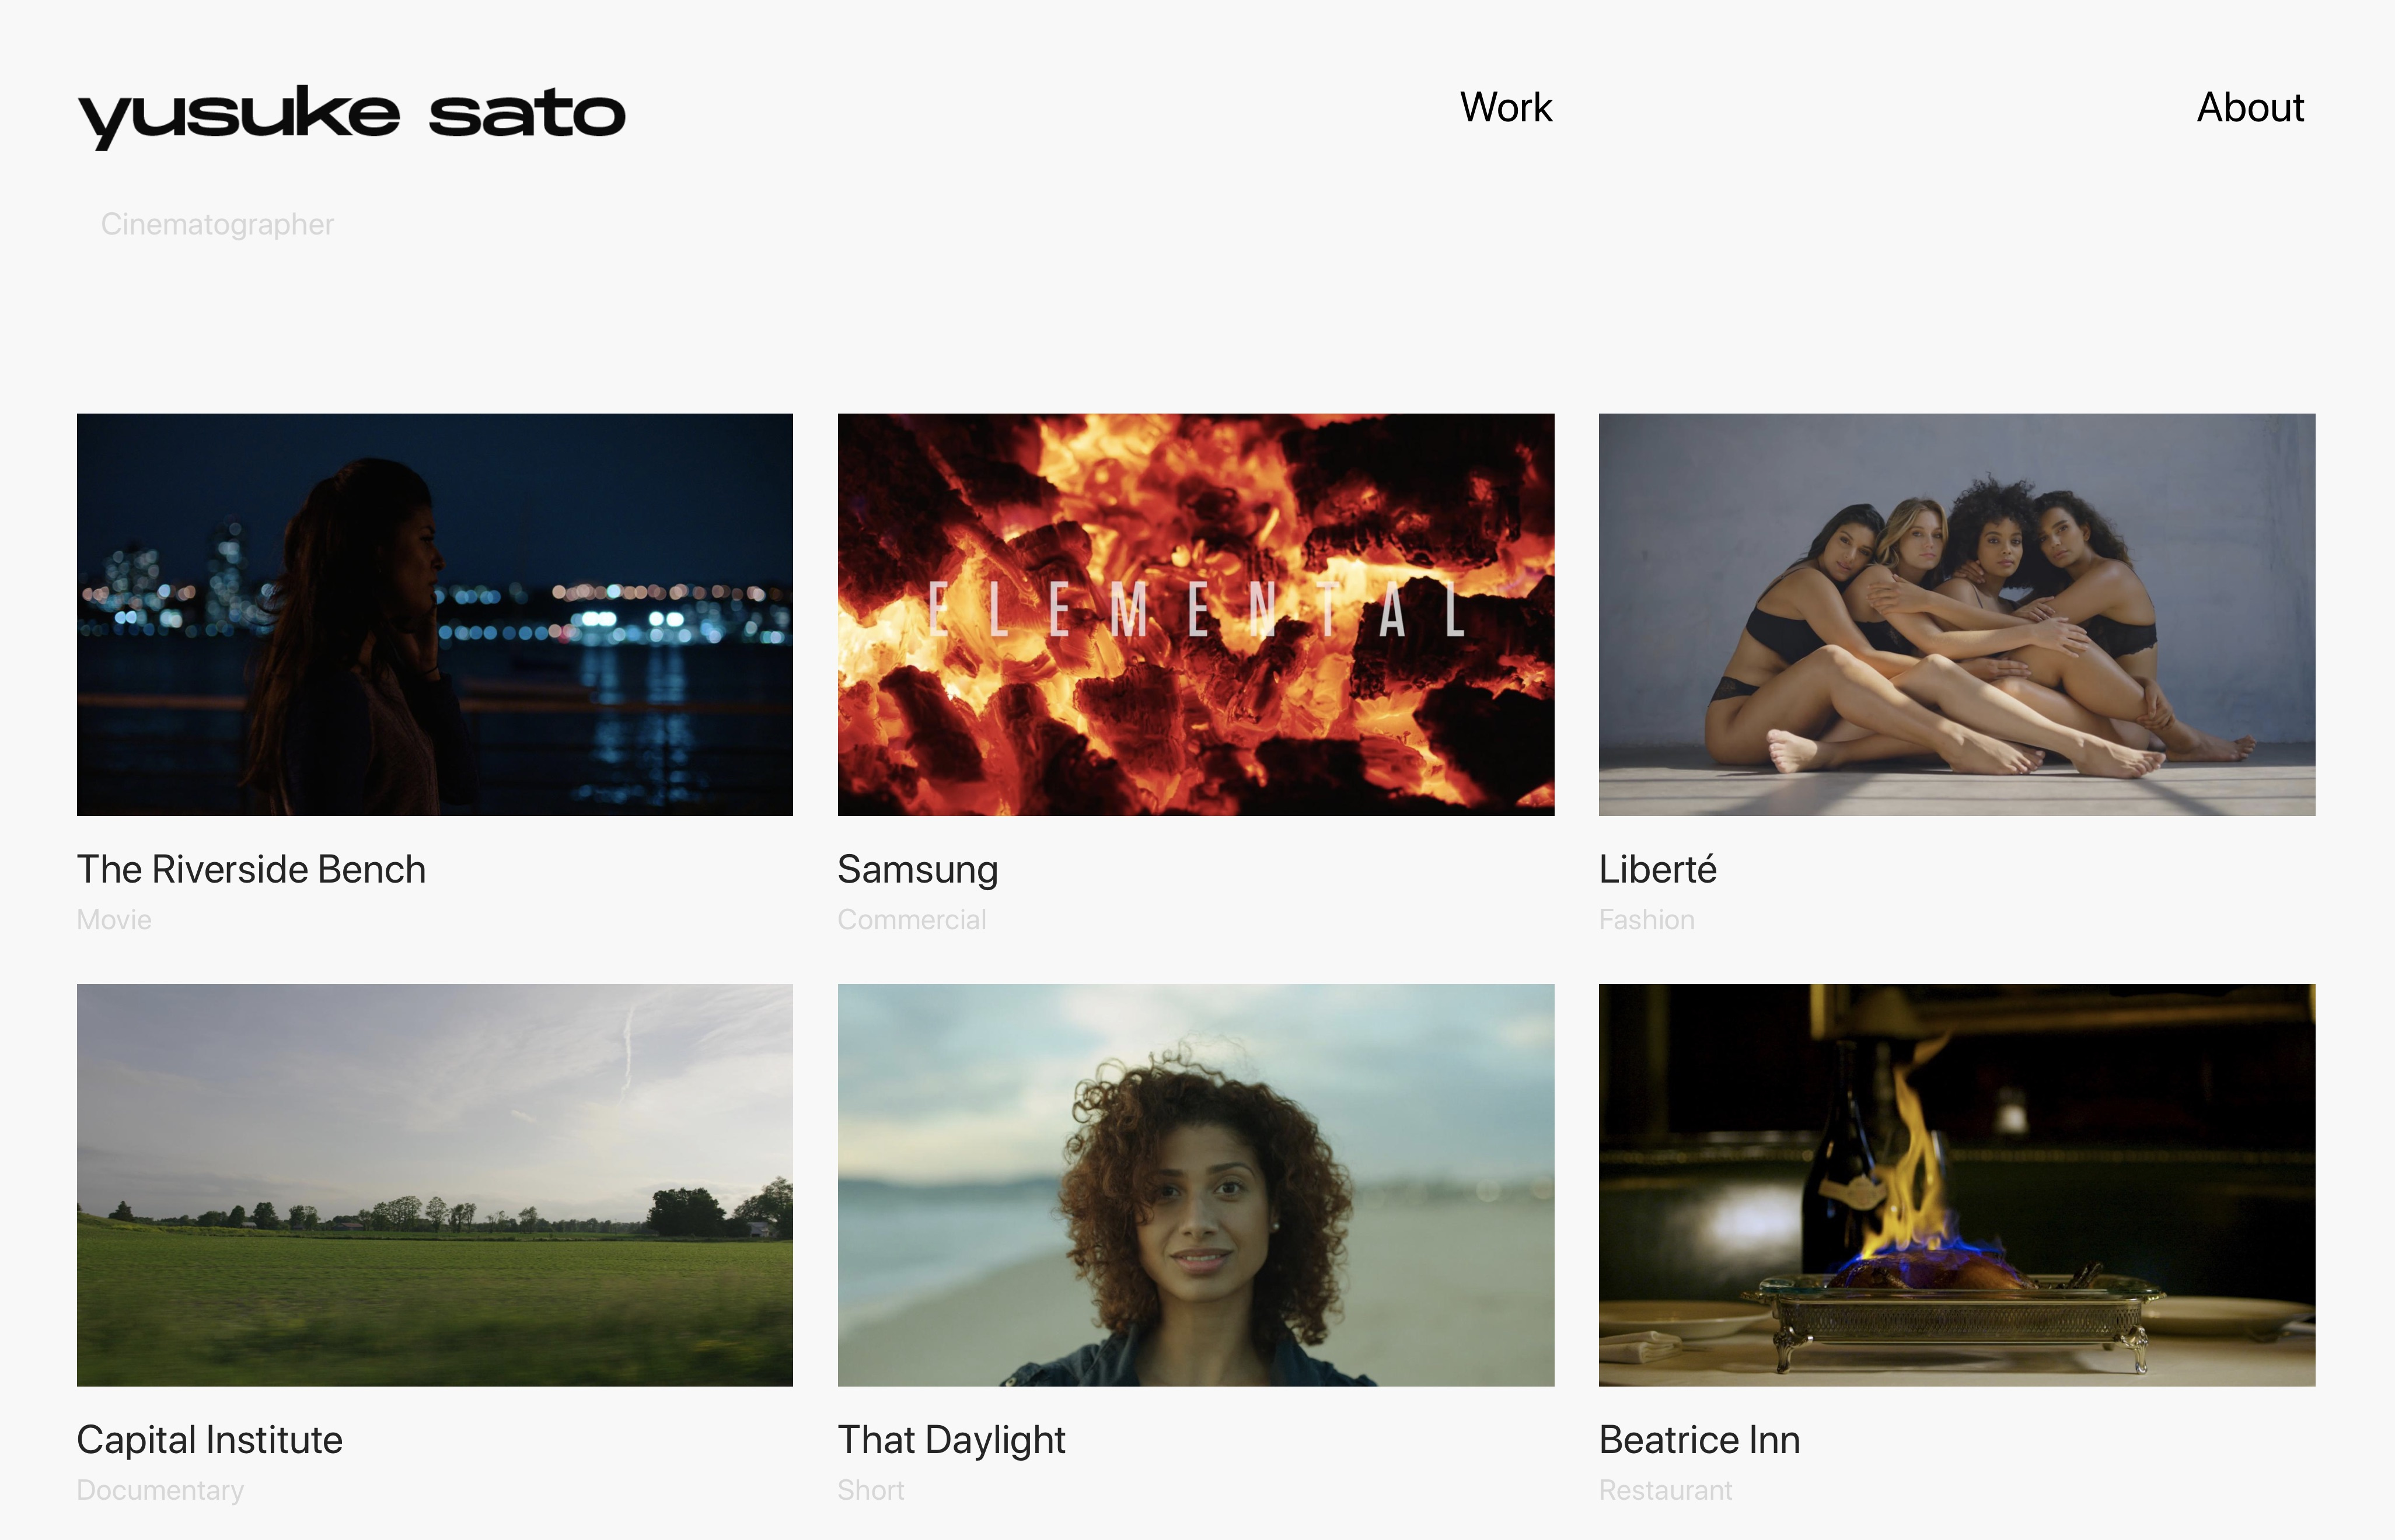The height and width of the screenshot is (1540, 2395).
Task: Select the Fashion category label
Action: click(x=1647, y=919)
